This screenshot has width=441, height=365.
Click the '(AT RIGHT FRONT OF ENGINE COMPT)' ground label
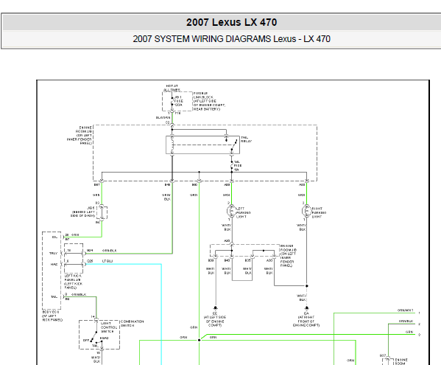click(306, 321)
